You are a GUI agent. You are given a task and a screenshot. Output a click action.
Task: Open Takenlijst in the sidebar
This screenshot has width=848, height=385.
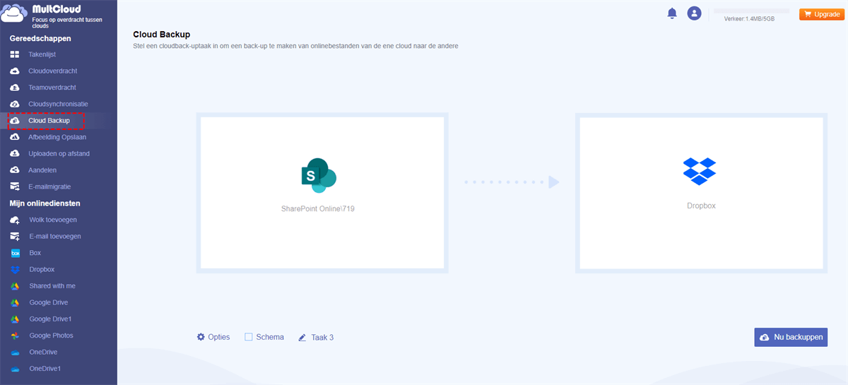42,54
